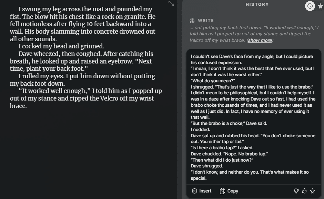Dislike the generated text with thumbs down
Viewport: 324px width, 199px height.
[x=296, y=191]
